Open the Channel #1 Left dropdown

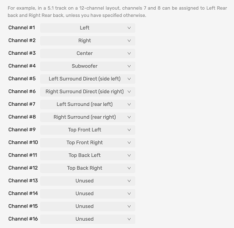[87, 28]
